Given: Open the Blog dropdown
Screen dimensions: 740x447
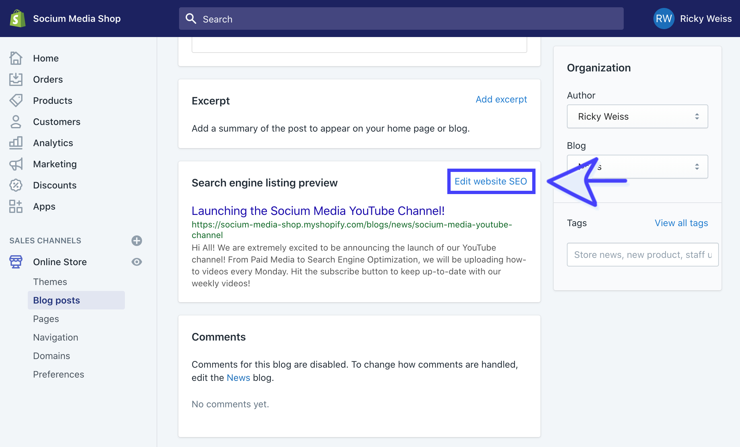Looking at the screenshot, I should tap(637, 167).
